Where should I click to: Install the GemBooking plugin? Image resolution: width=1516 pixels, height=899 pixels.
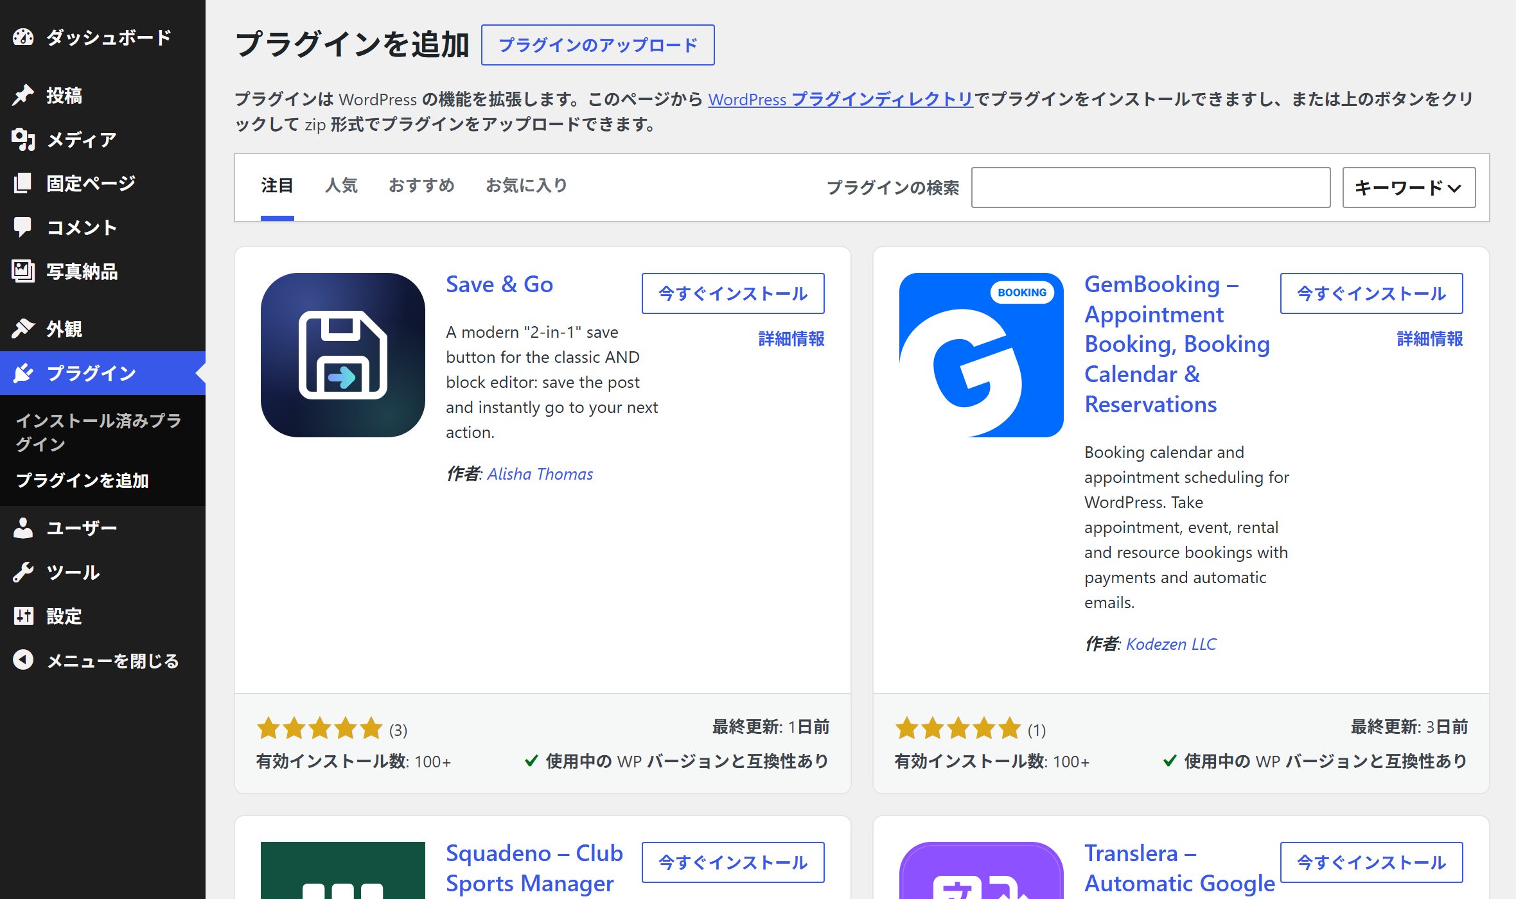click(1371, 293)
